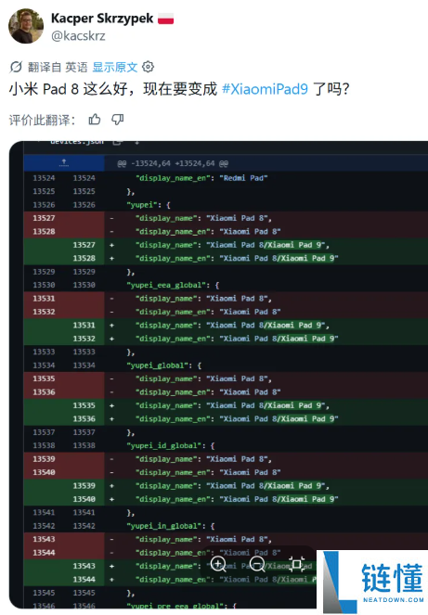
Task: Show original text via 显示原文
Action: pos(114,67)
